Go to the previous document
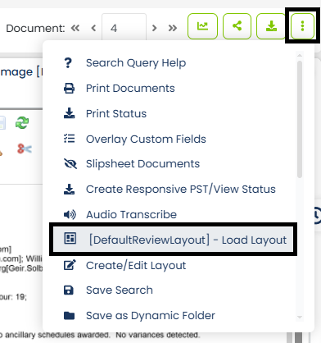 pos(93,28)
